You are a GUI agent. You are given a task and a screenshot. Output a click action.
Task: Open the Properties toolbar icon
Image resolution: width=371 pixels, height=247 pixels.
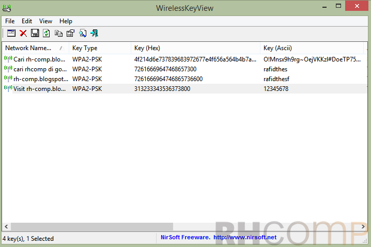(70, 33)
